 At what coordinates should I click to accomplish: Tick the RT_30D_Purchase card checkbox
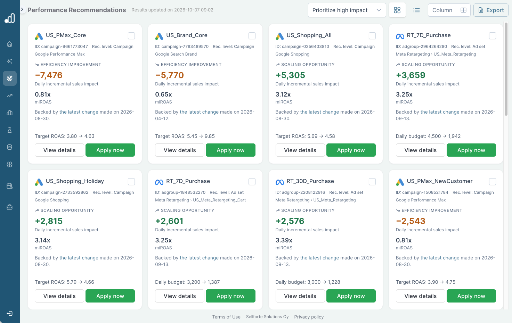[x=372, y=182]
